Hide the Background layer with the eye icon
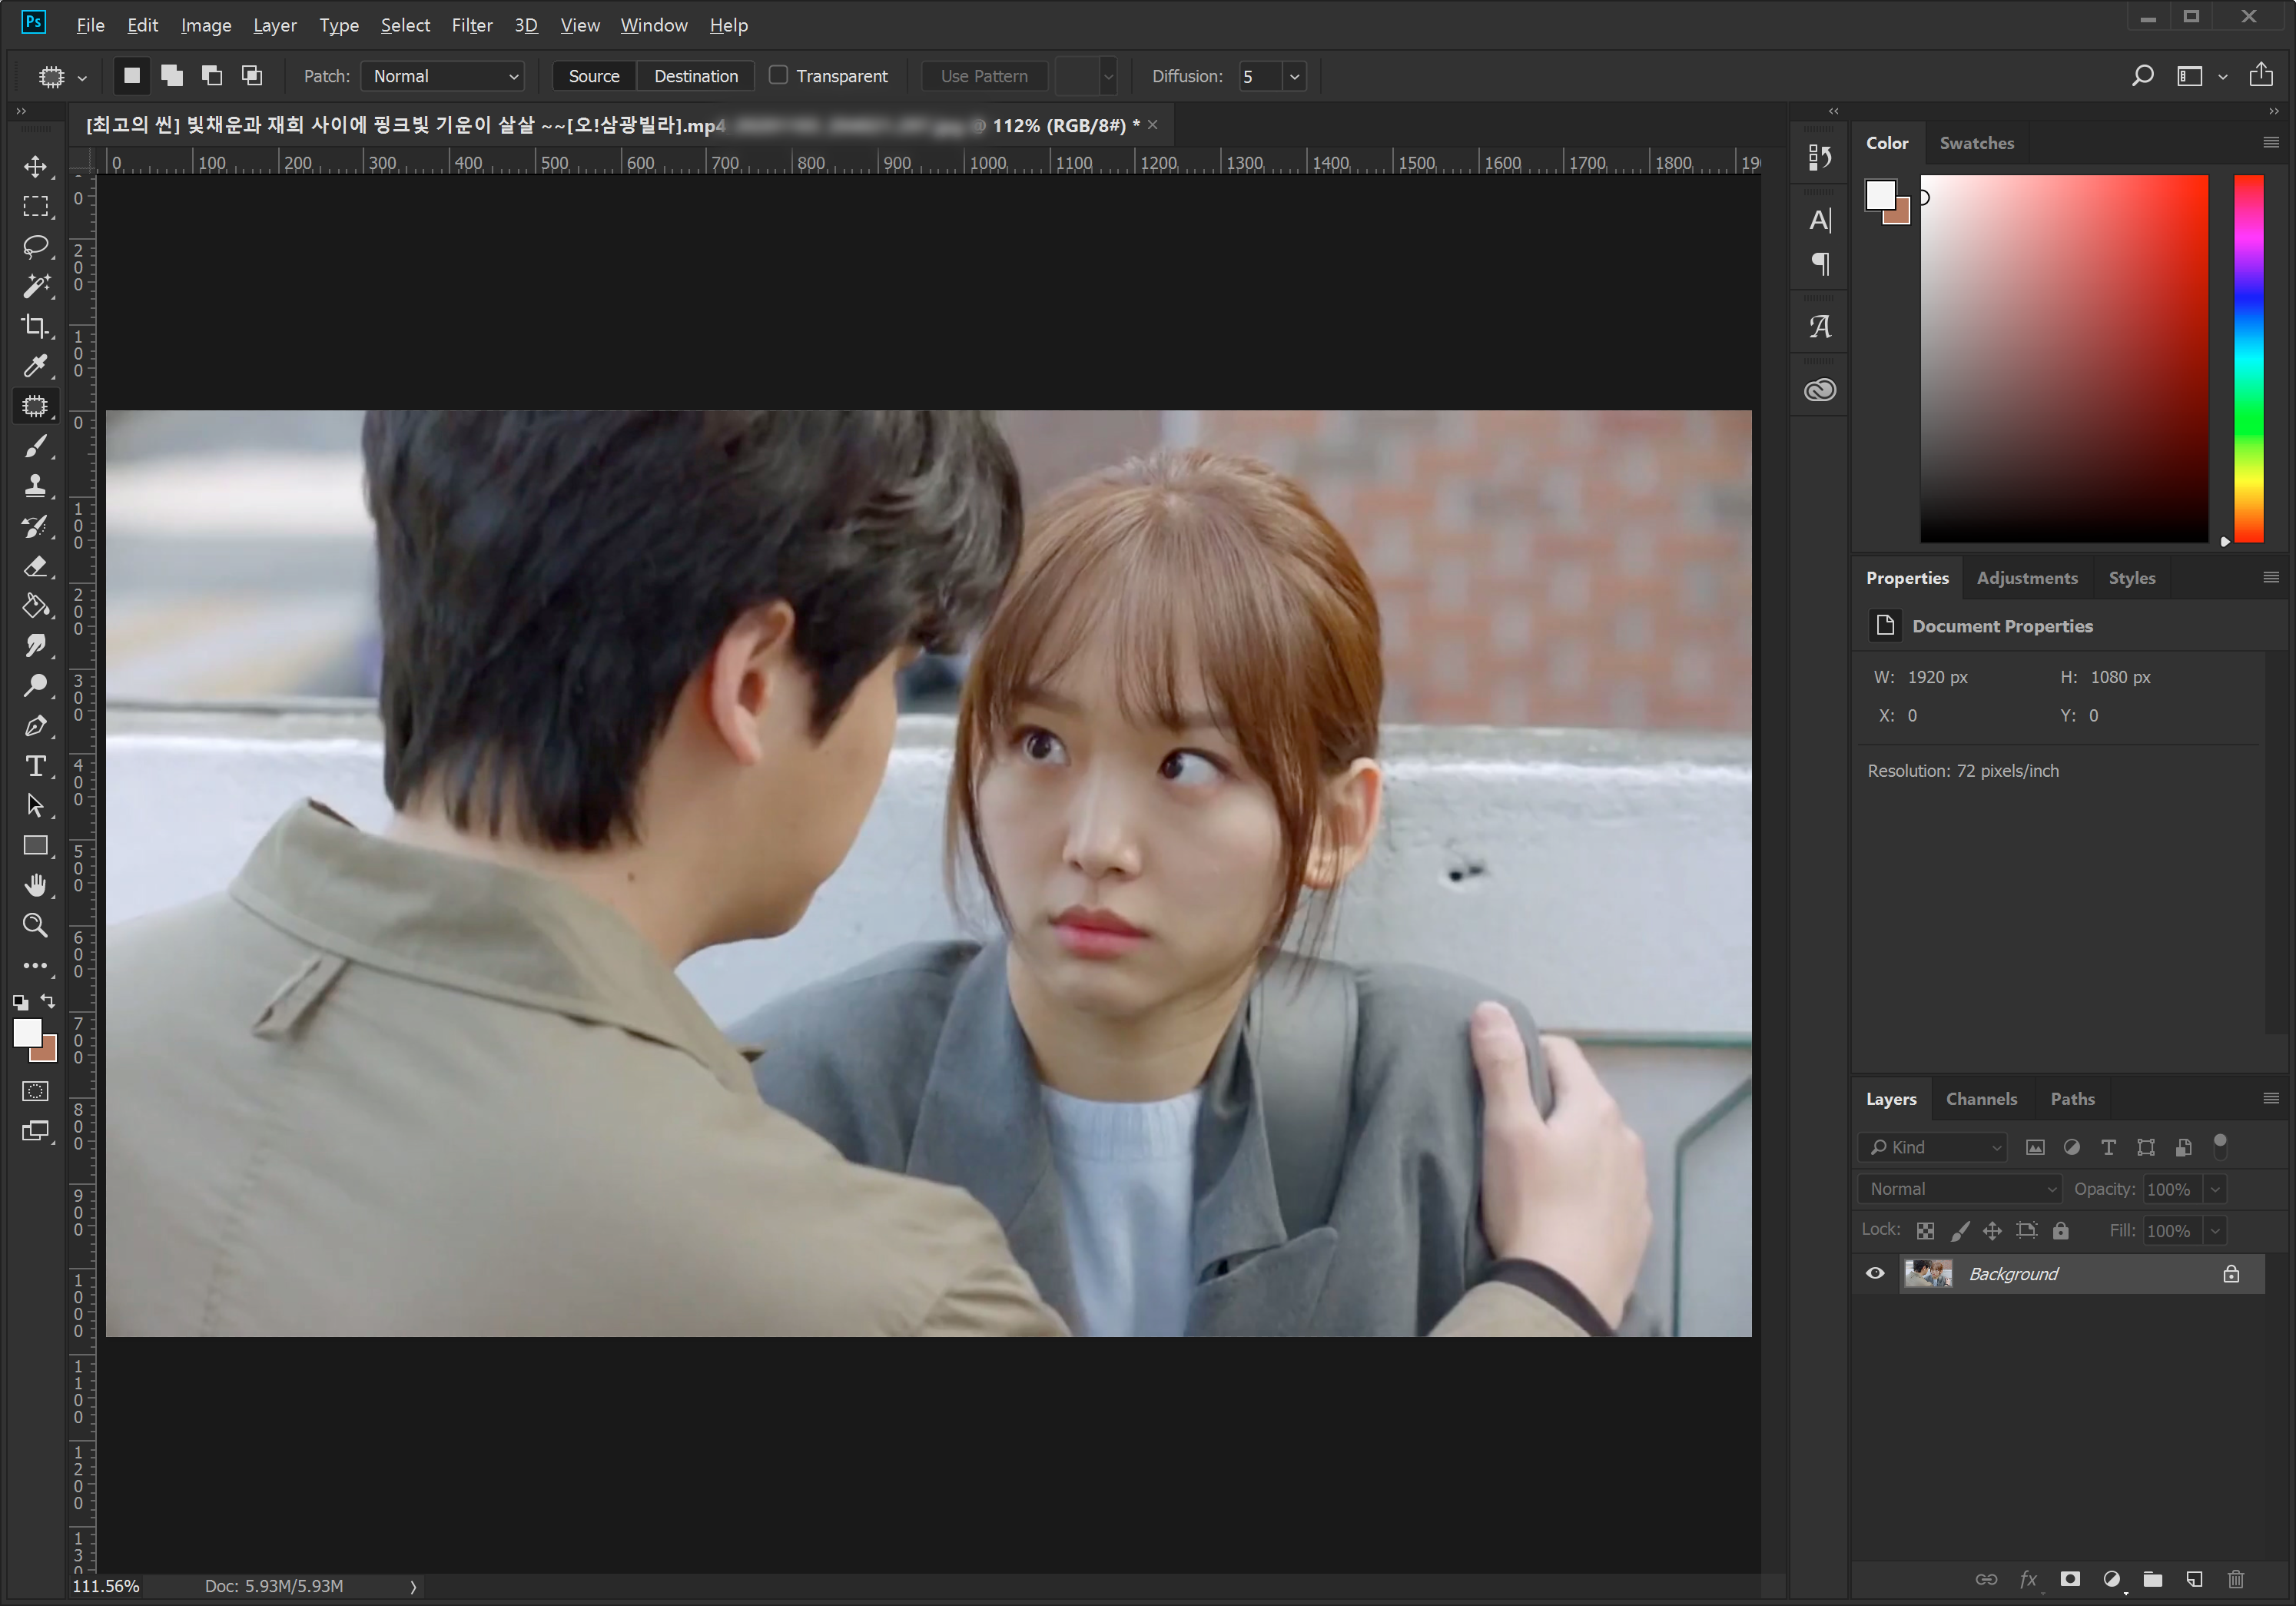 click(1875, 1273)
